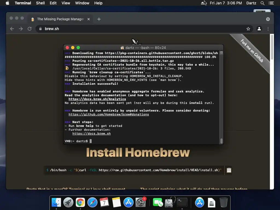Open System Preferences from the Dock
Viewport: 280px width, 210px height.
[141, 203]
